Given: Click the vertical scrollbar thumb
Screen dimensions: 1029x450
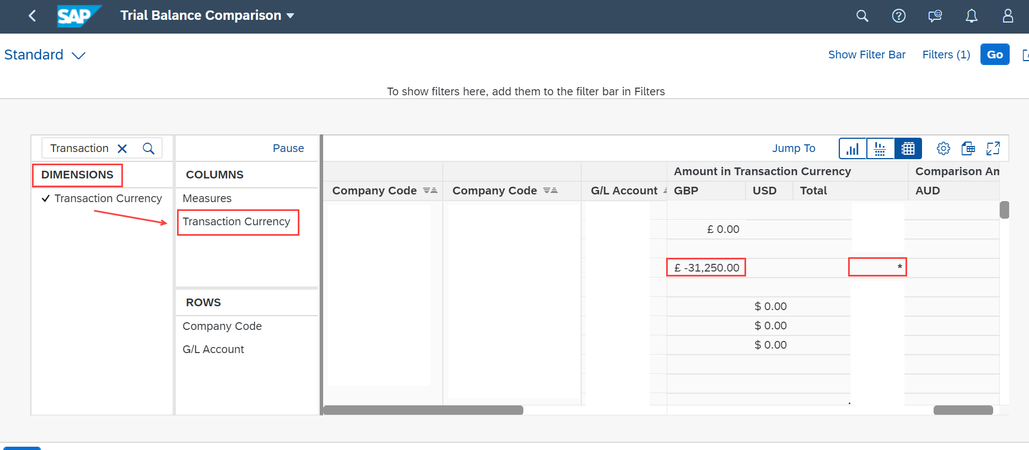Looking at the screenshot, I should click(1004, 210).
